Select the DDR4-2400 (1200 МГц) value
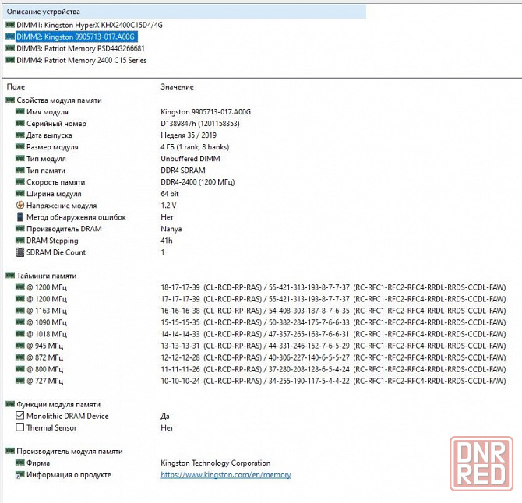 click(x=198, y=182)
